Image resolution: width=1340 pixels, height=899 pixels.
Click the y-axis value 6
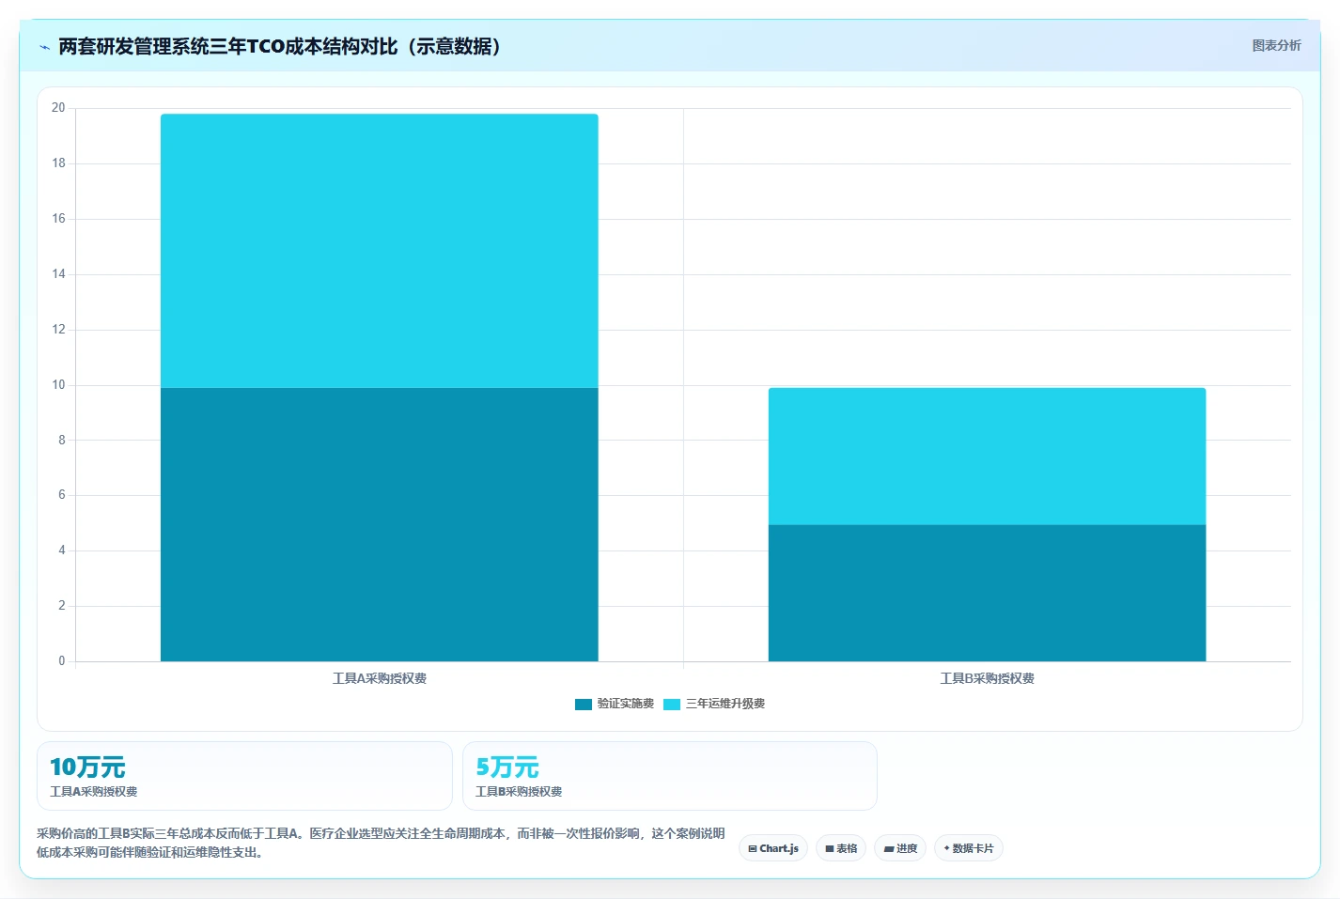pos(62,495)
